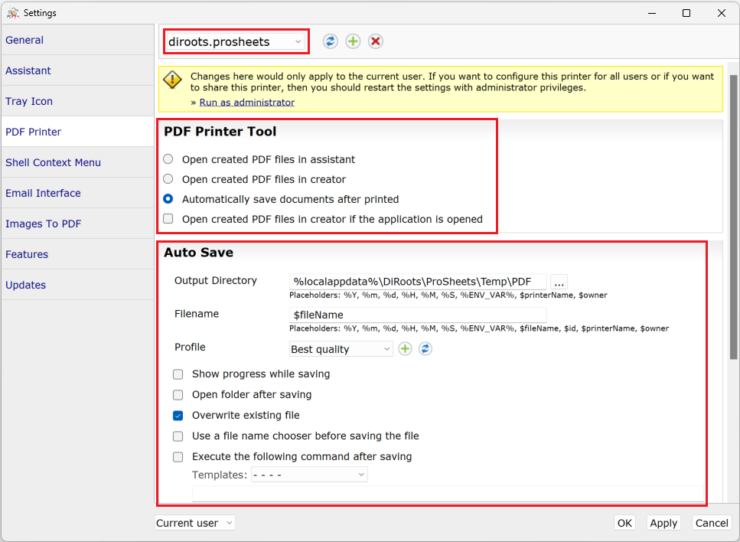
Task: Switch to the Images To PDF tab
Action: [43, 224]
